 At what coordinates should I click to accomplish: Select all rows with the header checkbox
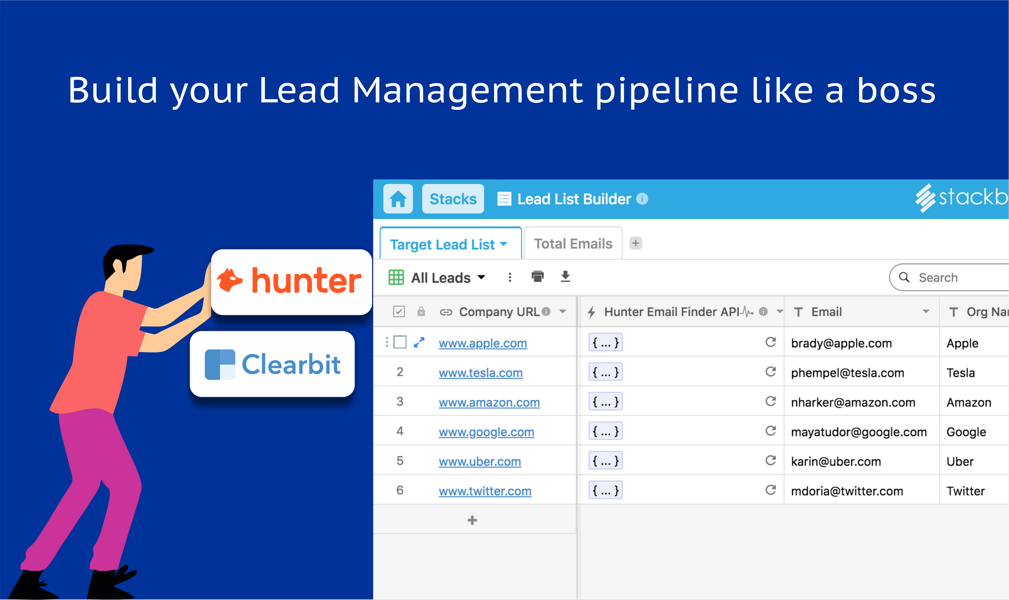pyautogui.click(x=399, y=312)
